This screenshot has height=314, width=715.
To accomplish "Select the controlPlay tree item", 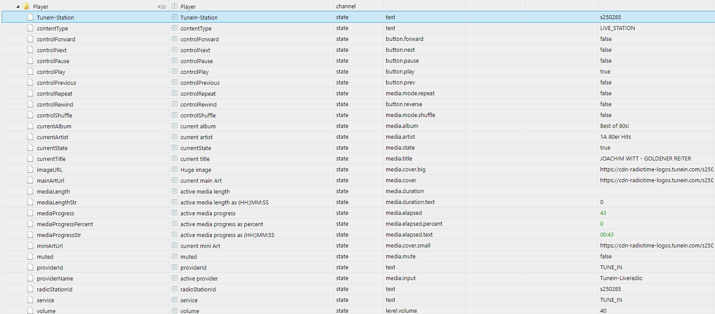I will tap(51, 72).
